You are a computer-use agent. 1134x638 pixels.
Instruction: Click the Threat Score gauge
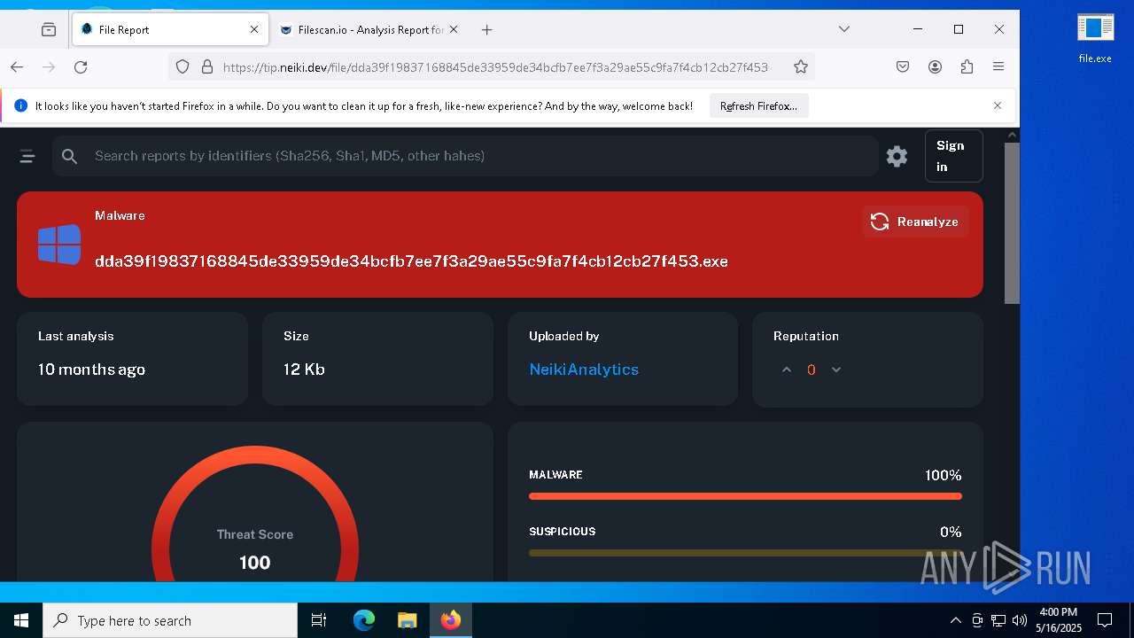(255, 514)
